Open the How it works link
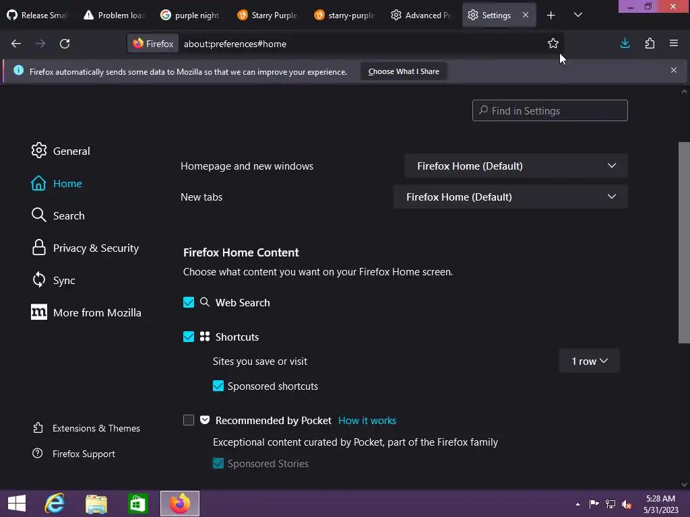 click(367, 421)
